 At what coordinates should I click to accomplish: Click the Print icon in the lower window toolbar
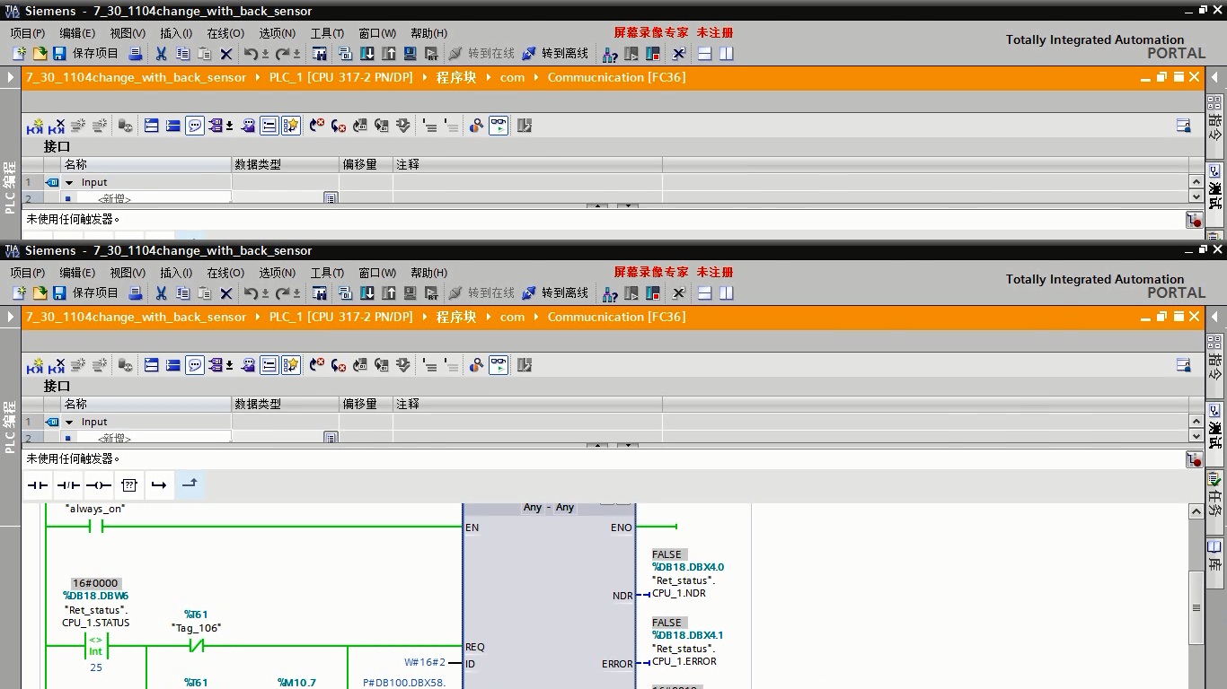tap(136, 293)
